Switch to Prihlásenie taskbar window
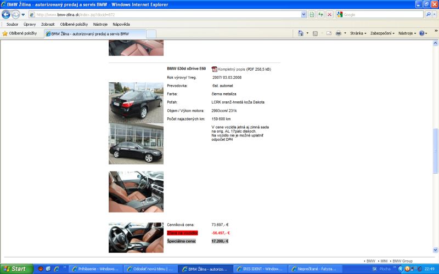The image size is (439, 274). point(95,269)
